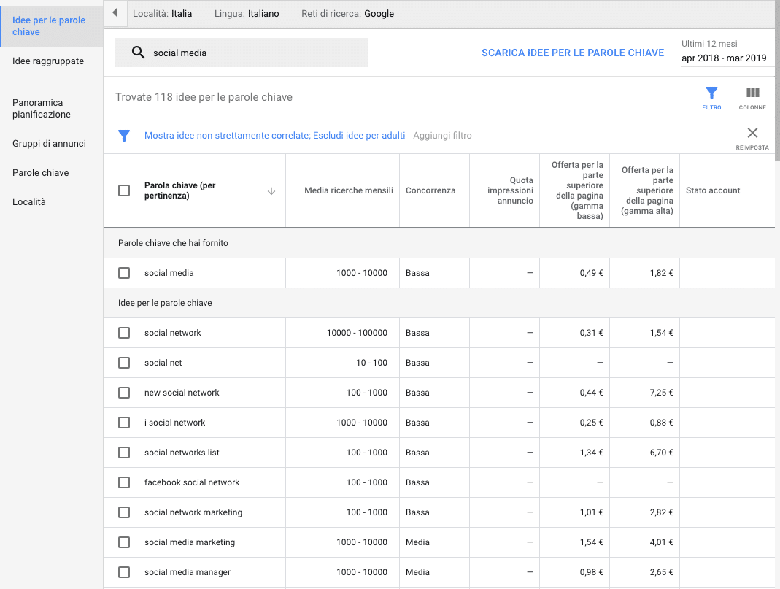This screenshot has width=780, height=589.
Task: Sort by Media ricerche mensili column
Action: [349, 190]
